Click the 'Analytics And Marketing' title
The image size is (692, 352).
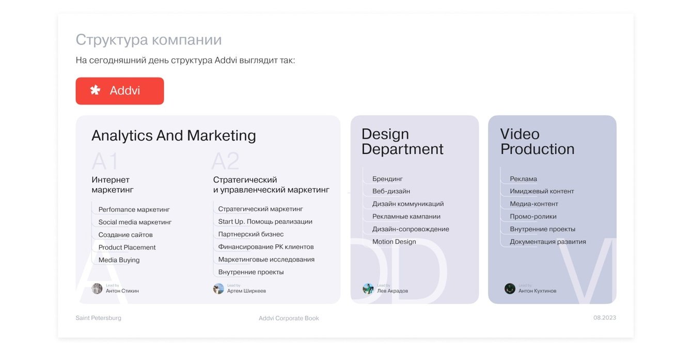click(x=174, y=135)
